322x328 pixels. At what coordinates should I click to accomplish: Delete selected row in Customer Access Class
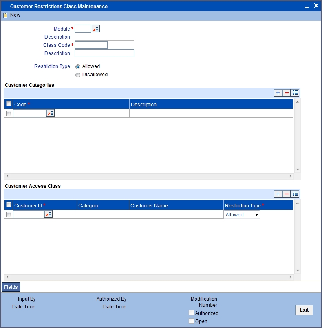pos(287,194)
